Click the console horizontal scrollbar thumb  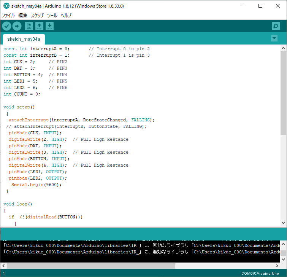click(90, 266)
